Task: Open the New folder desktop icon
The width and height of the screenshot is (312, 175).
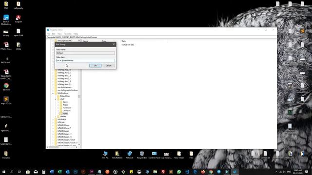Action: (179, 155)
